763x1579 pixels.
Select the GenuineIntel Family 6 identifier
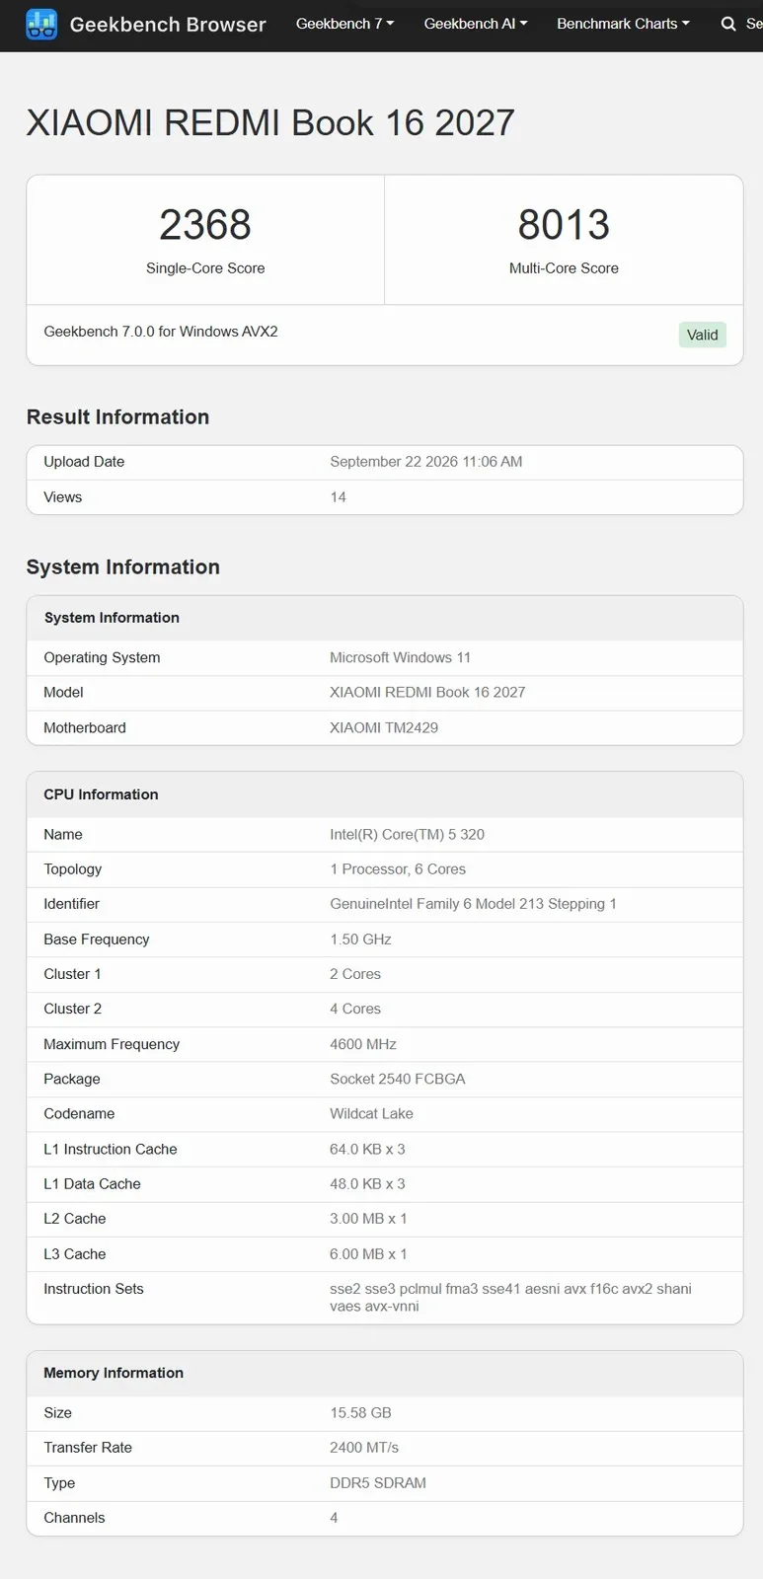474,904
